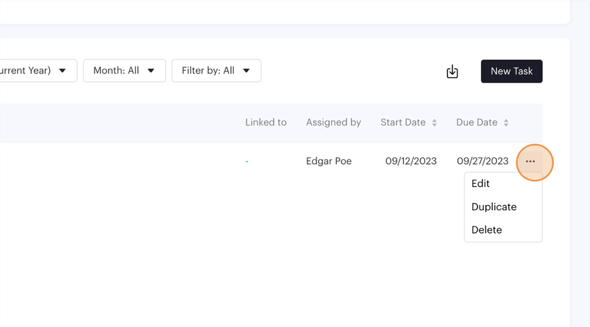Choose Delete from the row menu
The height and width of the screenshot is (327, 590).
pos(487,230)
